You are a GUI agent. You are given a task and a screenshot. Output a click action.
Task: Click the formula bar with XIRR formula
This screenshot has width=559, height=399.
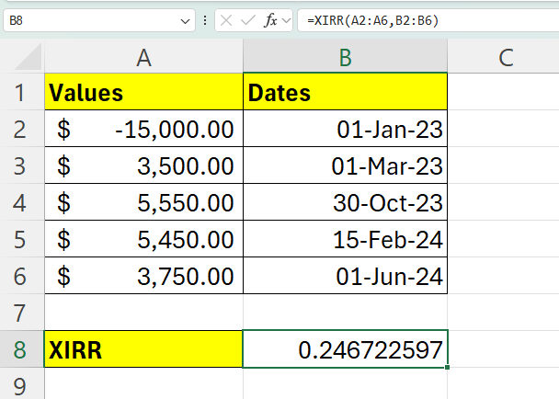pyautogui.click(x=423, y=20)
